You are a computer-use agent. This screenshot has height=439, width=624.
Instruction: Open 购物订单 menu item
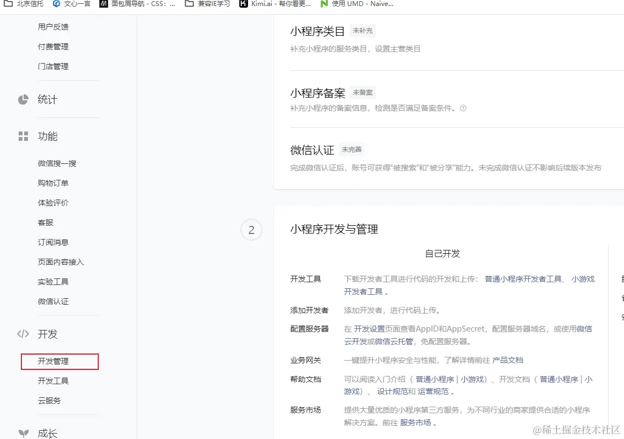(53, 183)
